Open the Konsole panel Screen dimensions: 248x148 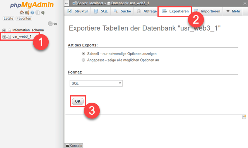pos(74,146)
